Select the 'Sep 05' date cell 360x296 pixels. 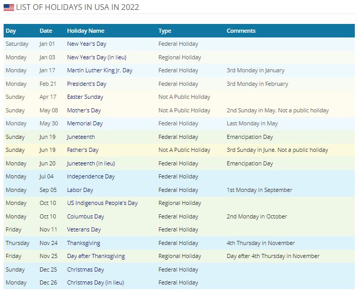point(48,190)
